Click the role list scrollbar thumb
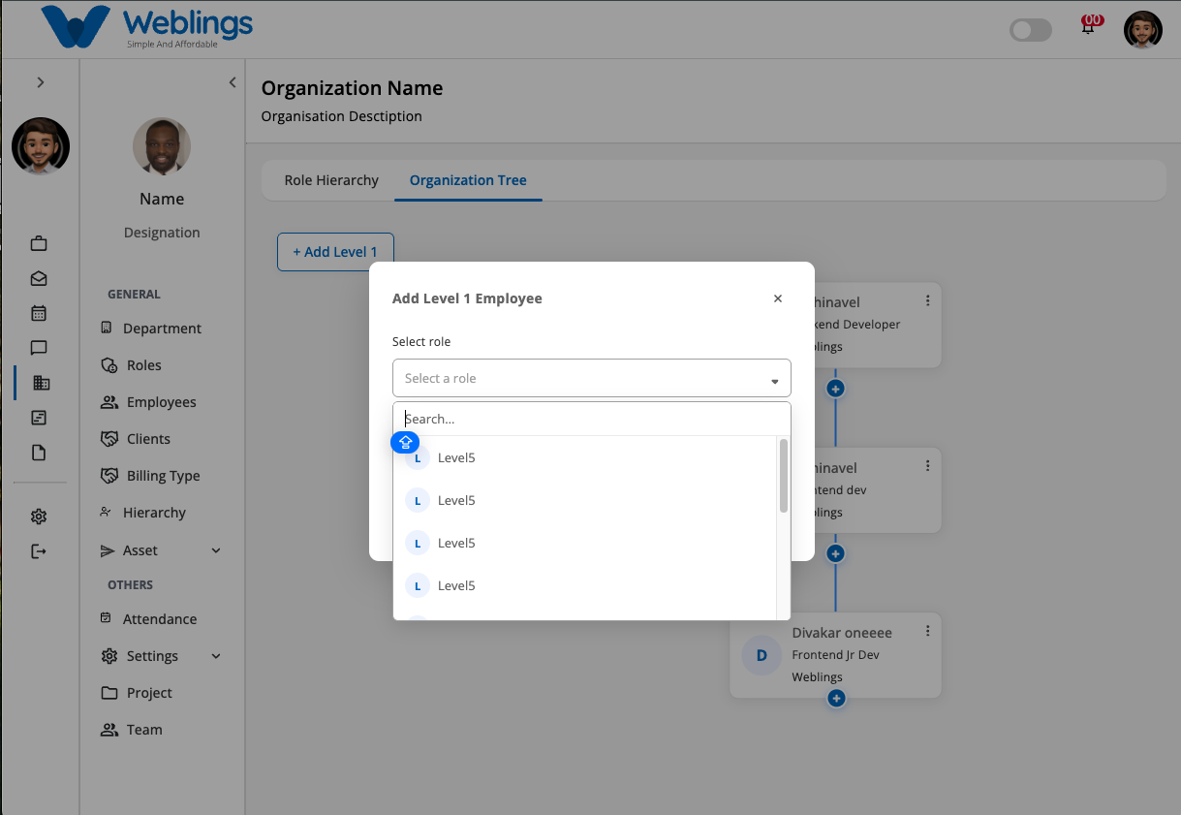The image size is (1181, 815). tap(783, 475)
